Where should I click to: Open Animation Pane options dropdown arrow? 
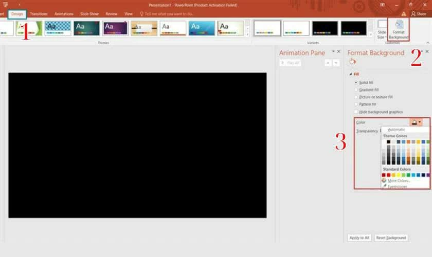coord(333,52)
